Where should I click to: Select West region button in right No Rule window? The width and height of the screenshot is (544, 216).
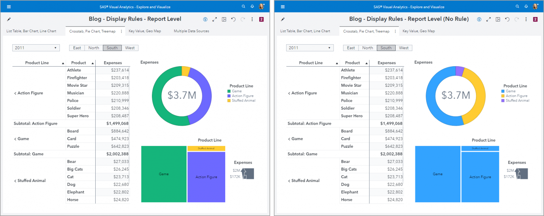tap(404, 48)
